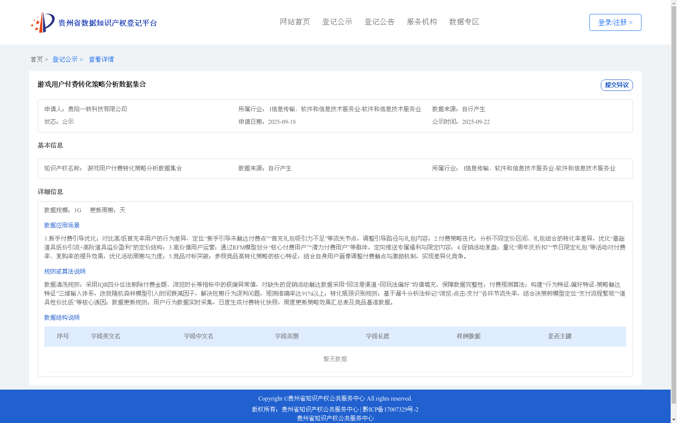Click the 字段类型 column header
The image size is (677, 423).
pyautogui.click(x=287, y=336)
